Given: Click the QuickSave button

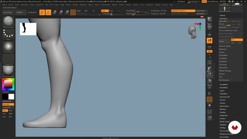Looking at the screenshot, I should pos(181,2).
